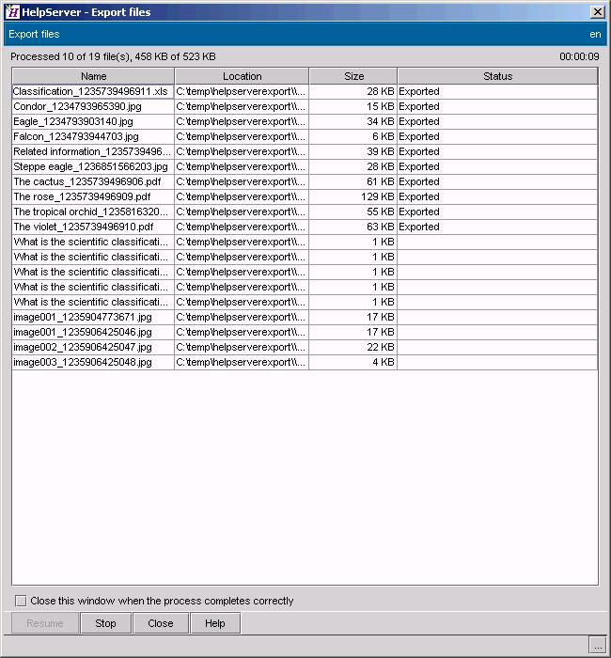Click the en language indicator

click(x=595, y=35)
